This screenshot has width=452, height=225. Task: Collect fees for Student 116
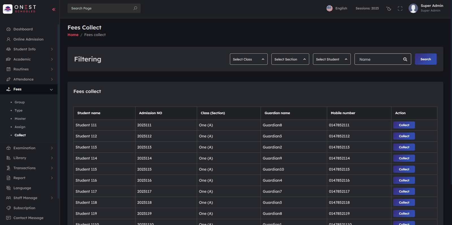click(x=404, y=181)
